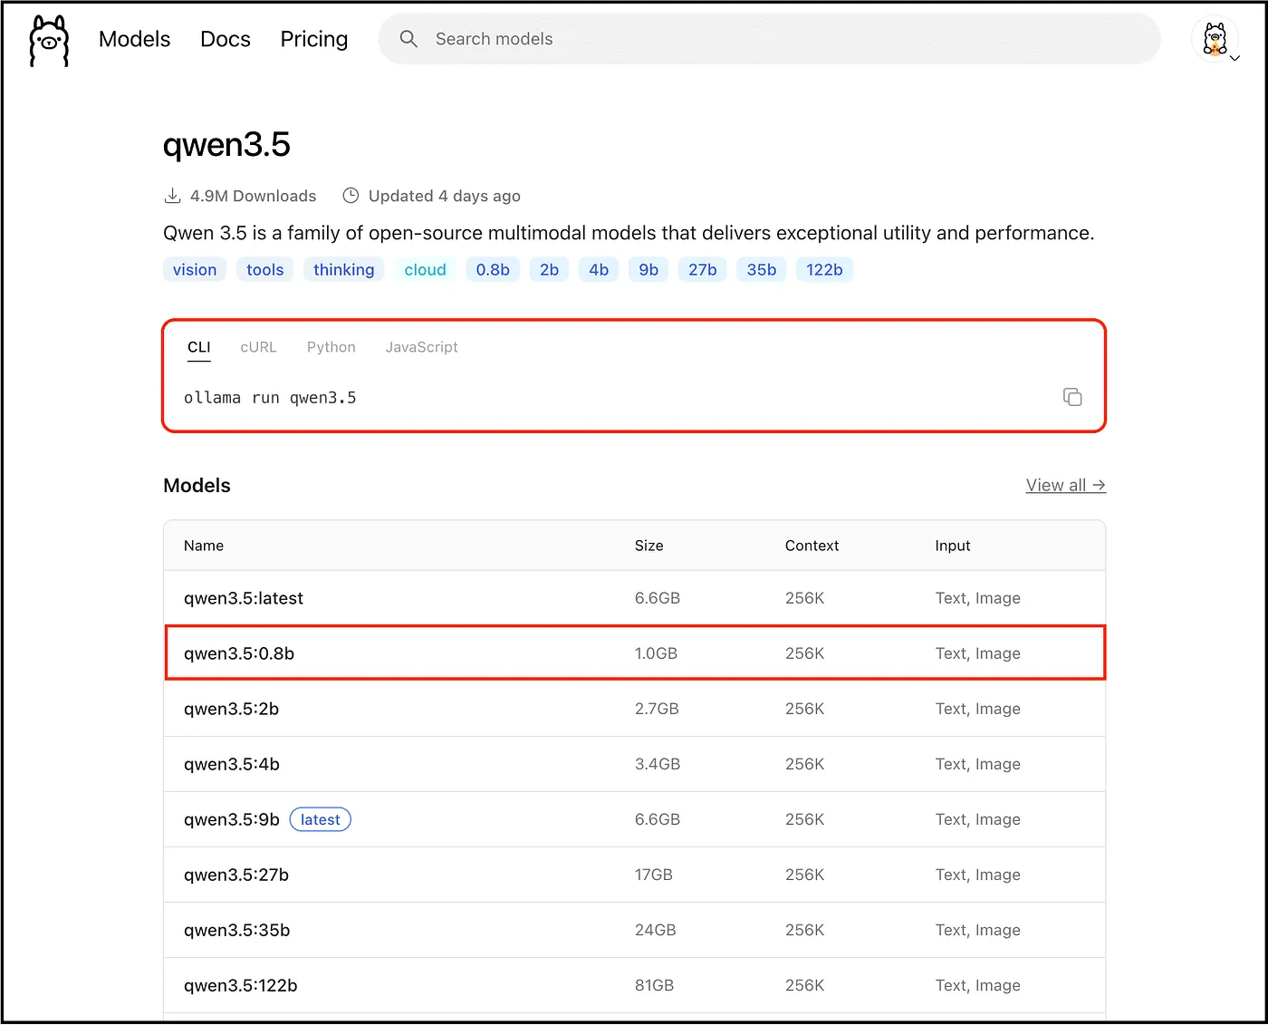The width and height of the screenshot is (1268, 1025).
Task: Switch to the cURL tab
Action: tap(258, 347)
